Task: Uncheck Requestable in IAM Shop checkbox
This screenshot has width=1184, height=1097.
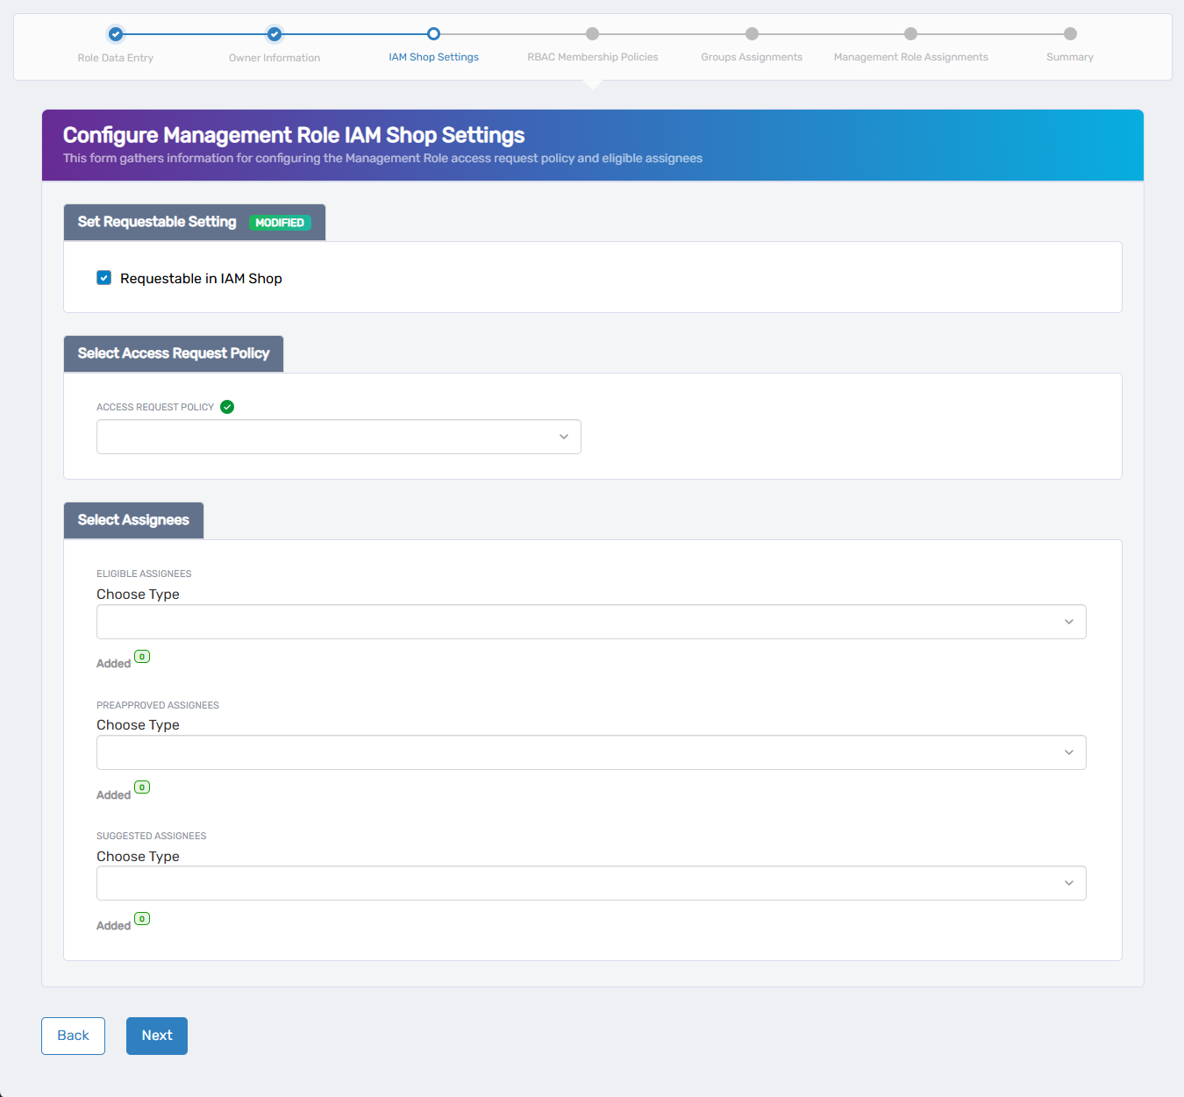Action: click(104, 278)
